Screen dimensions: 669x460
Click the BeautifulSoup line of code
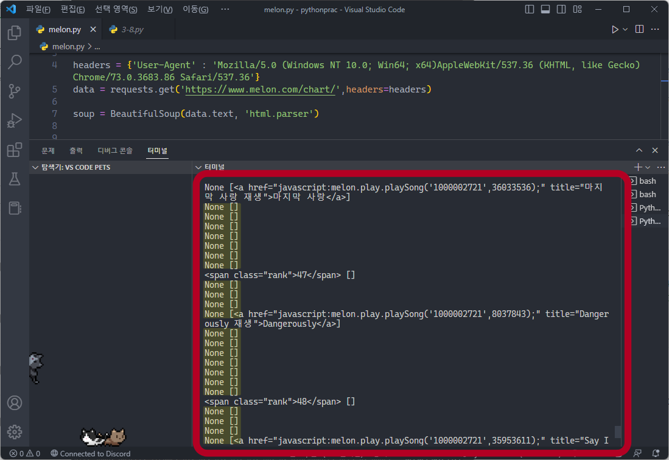196,114
